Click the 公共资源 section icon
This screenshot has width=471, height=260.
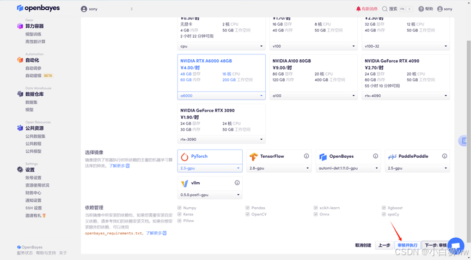pyautogui.click(x=20, y=128)
